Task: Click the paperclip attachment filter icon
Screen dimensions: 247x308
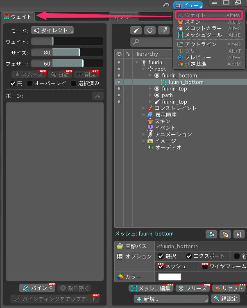Action: pyautogui.click(x=164, y=30)
